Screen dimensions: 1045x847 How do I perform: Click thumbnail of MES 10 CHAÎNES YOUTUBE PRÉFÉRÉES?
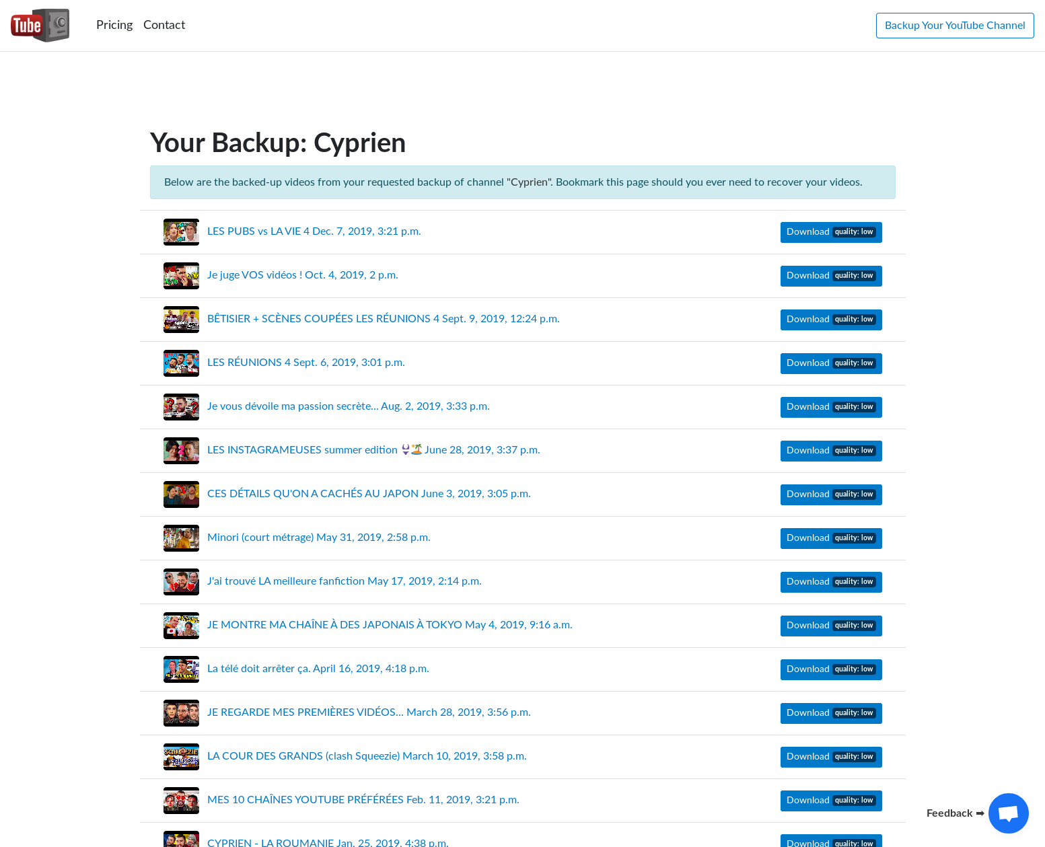click(181, 801)
